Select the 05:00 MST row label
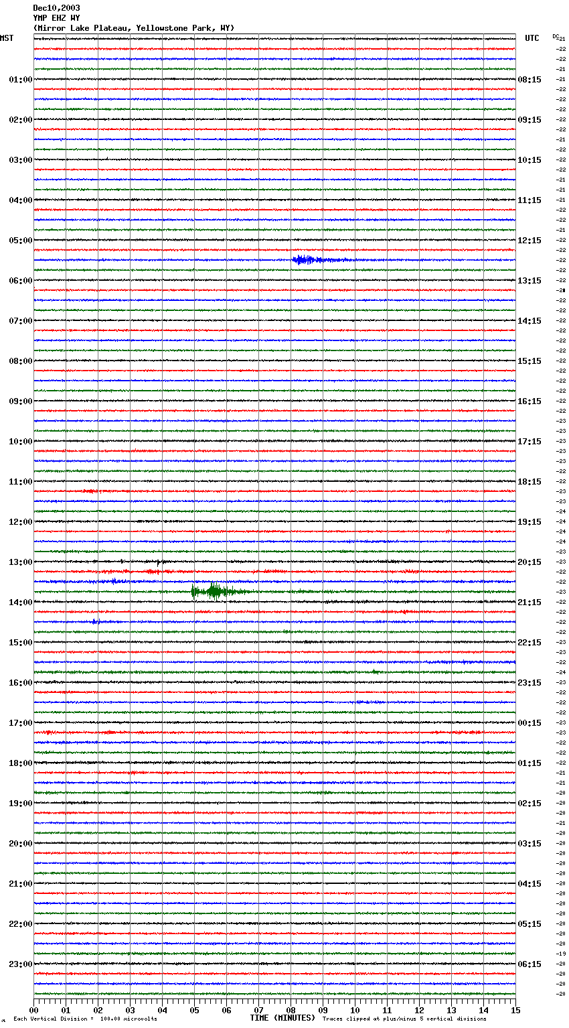The image size is (569, 1028). coord(21,241)
